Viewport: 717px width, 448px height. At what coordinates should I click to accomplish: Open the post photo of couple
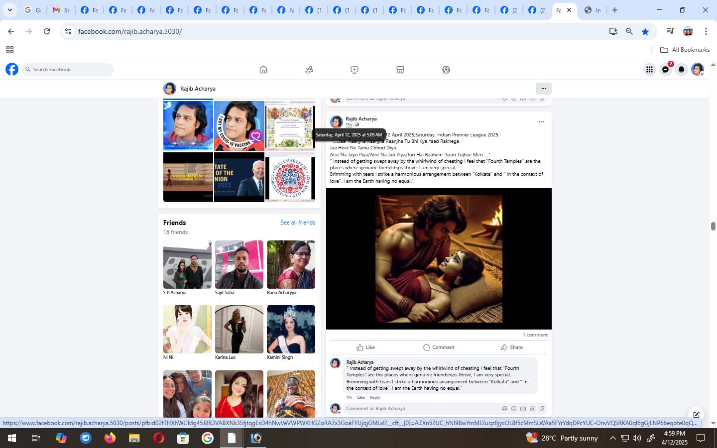tap(439, 259)
